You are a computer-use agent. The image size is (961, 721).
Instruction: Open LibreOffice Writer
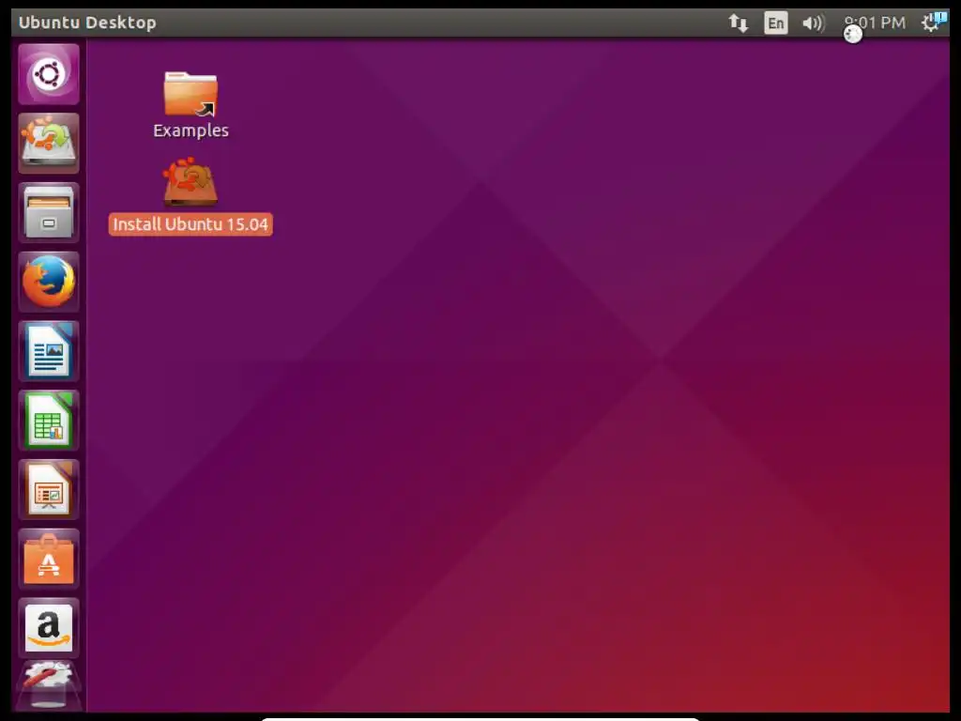click(x=49, y=351)
